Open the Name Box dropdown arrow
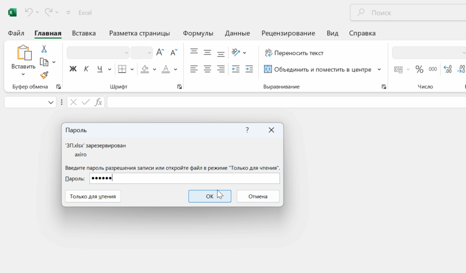 tap(51, 102)
